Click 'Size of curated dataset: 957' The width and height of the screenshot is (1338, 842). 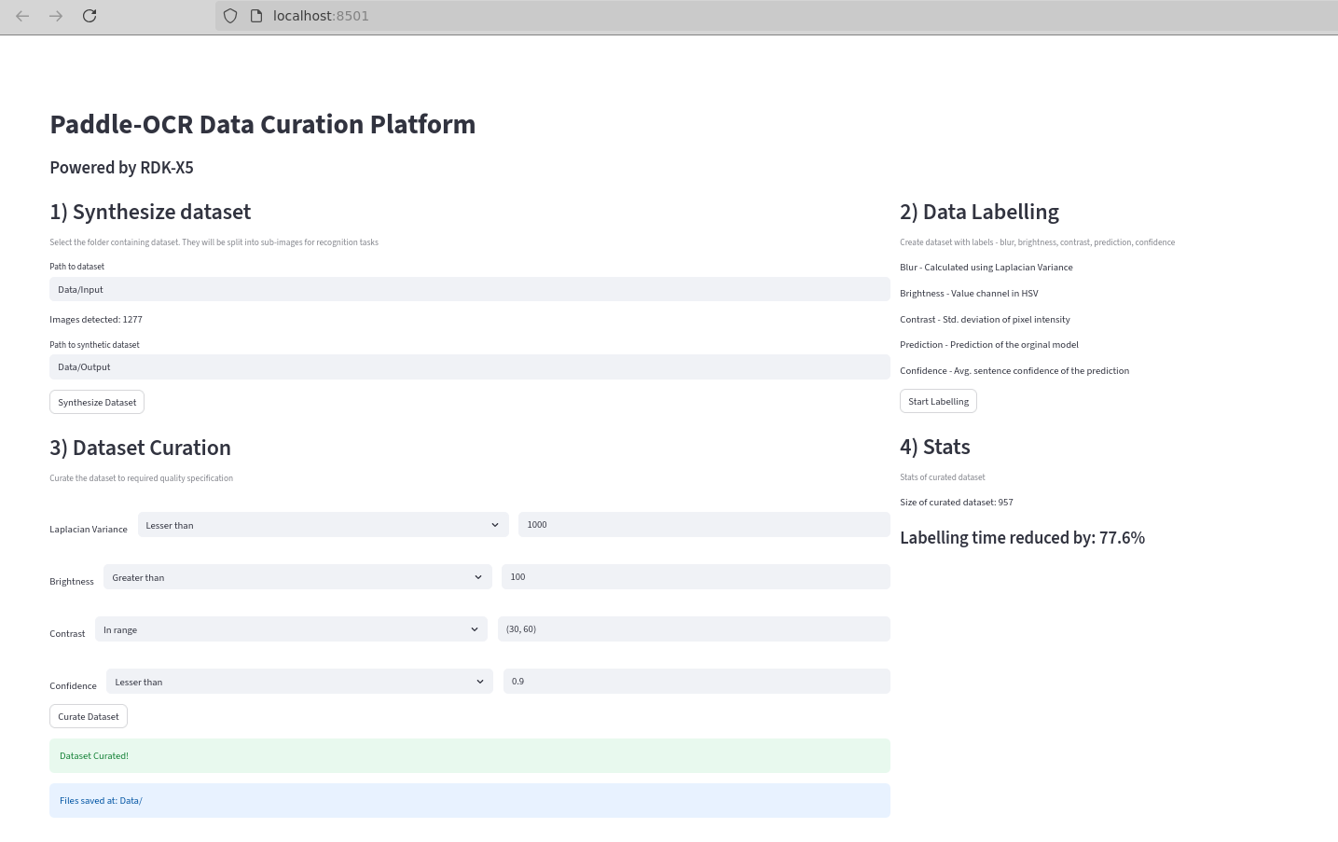(x=957, y=502)
